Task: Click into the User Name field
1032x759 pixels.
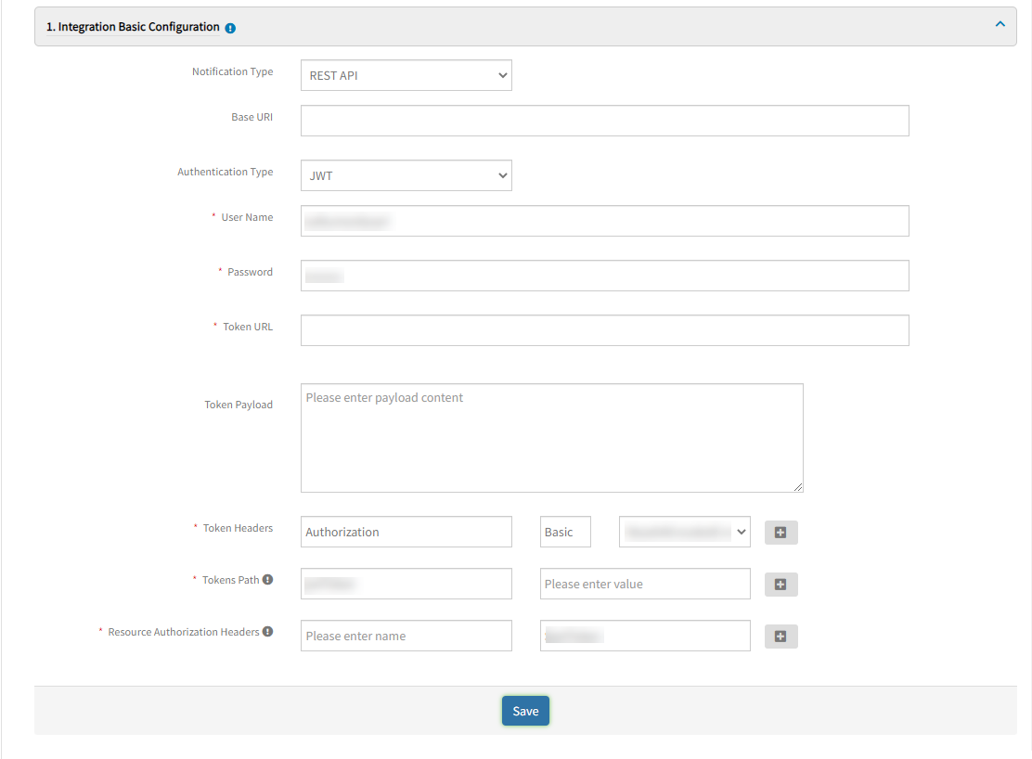Action: [605, 221]
